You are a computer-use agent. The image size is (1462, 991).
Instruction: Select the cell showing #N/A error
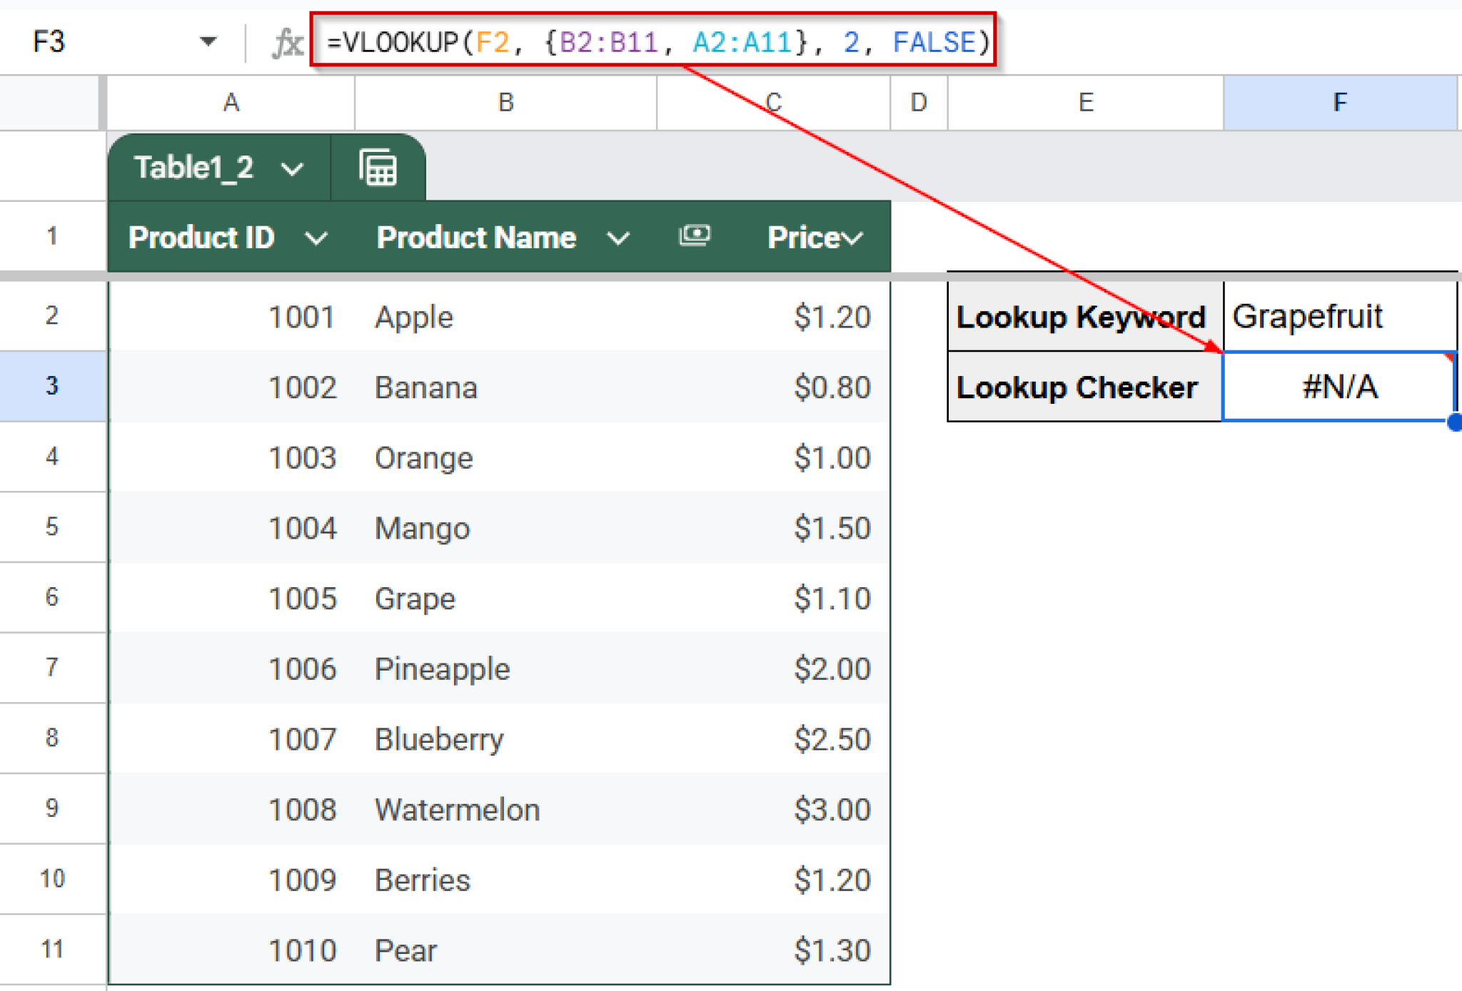click(x=1338, y=387)
